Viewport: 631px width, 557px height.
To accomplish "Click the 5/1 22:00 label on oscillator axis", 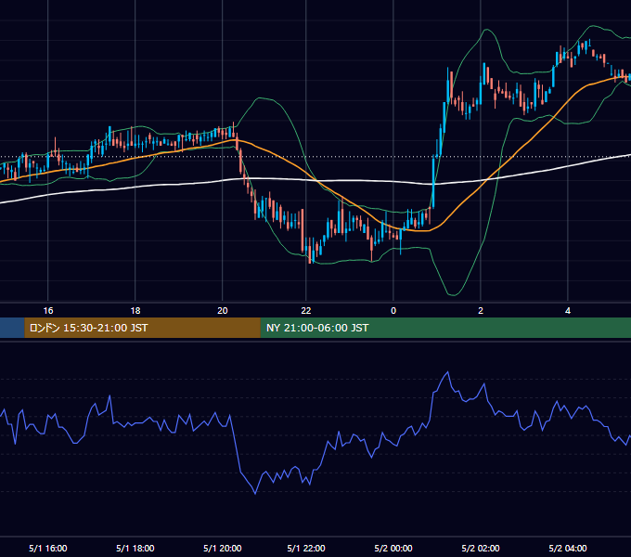I will pyautogui.click(x=306, y=548).
